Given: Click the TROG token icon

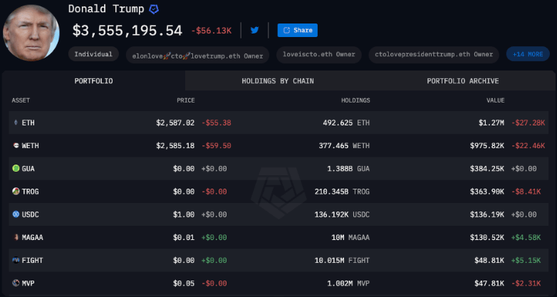Looking at the screenshot, I should (x=16, y=192).
